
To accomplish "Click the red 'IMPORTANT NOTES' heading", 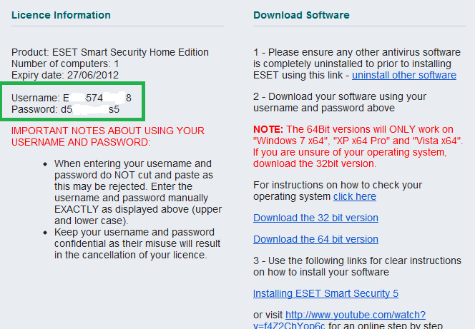I will click(x=108, y=136).
